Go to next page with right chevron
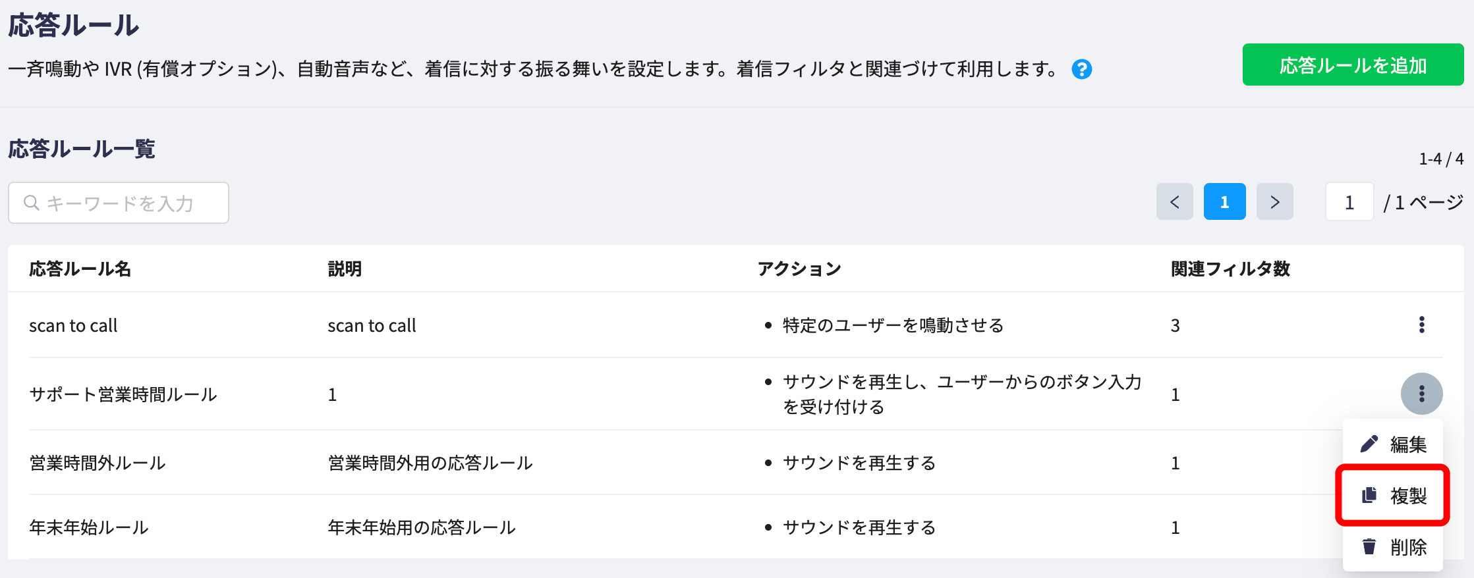The width and height of the screenshot is (1474, 578). pos(1275,201)
